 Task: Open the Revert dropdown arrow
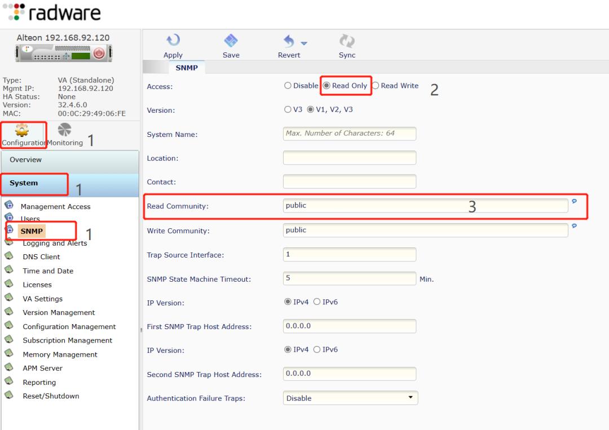pos(302,42)
